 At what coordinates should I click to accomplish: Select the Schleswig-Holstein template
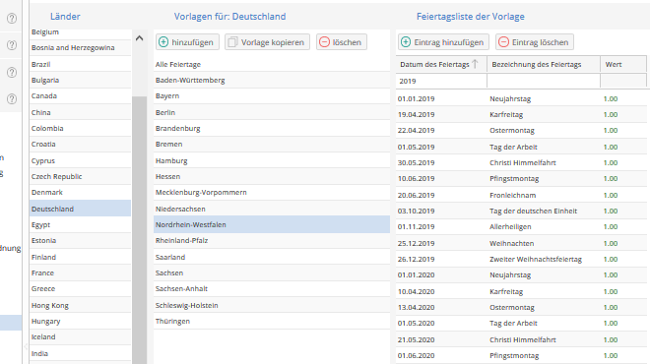[x=272, y=305]
